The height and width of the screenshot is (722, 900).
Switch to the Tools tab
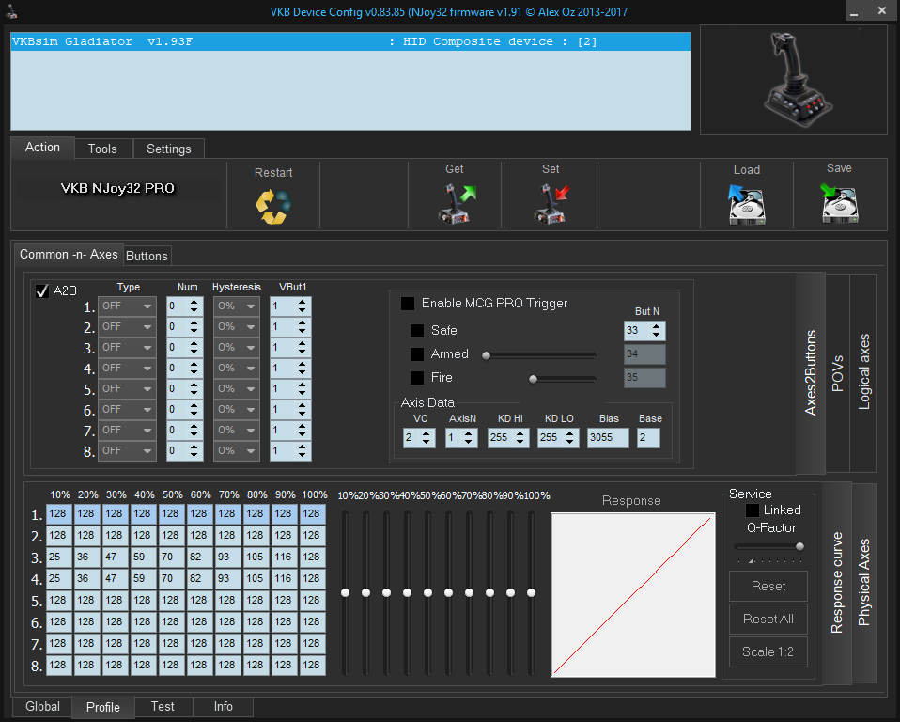tap(102, 149)
